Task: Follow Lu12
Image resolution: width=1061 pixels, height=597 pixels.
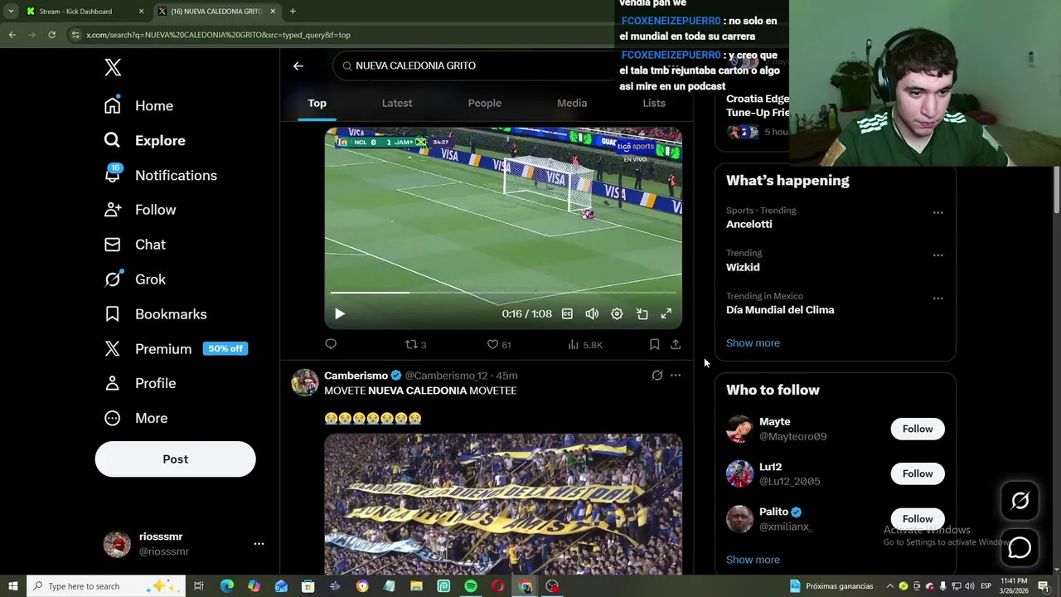Action: [918, 473]
